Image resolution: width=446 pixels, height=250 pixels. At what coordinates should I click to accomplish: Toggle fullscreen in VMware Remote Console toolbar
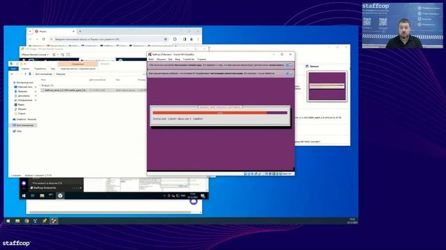pyautogui.click(x=68, y=54)
